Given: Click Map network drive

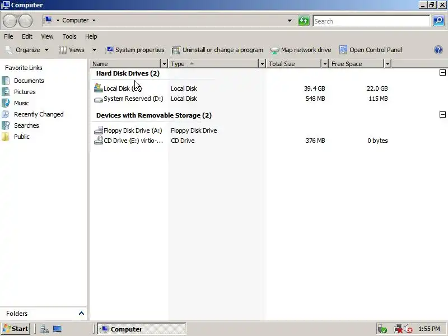Looking at the screenshot, I should click(301, 50).
